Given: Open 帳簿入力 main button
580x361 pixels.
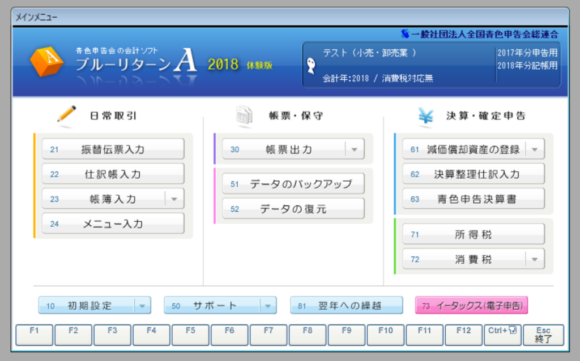Looking at the screenshot, I should [104, 199].
